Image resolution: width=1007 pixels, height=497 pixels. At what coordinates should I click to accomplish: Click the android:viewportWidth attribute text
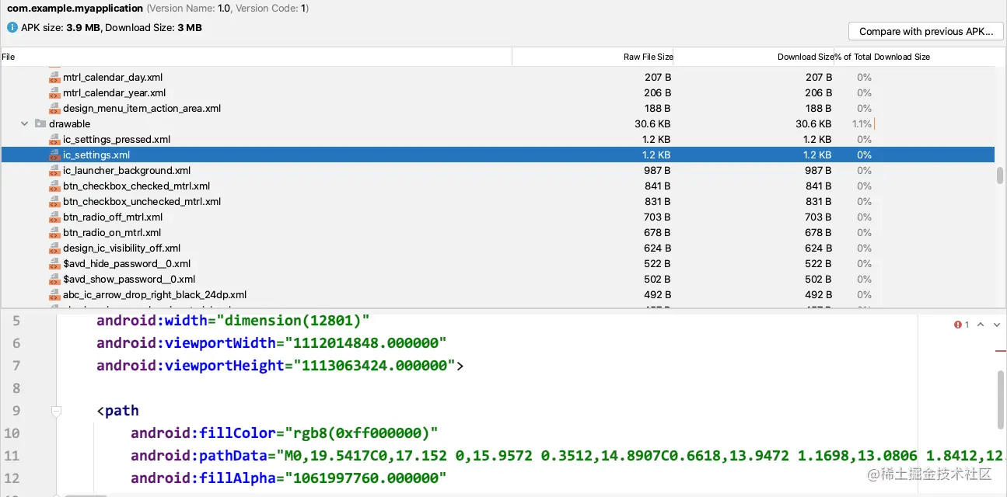click(x=187, y=343)
